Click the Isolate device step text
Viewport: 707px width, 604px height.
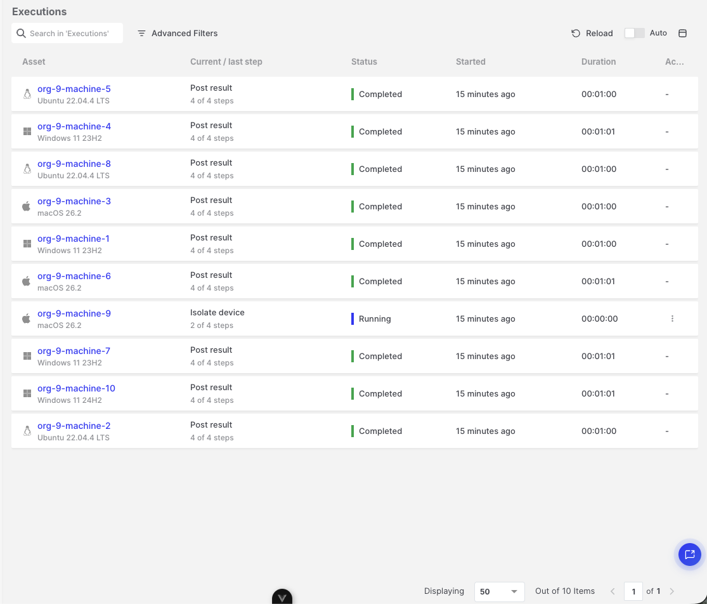[x=217, y=313]
